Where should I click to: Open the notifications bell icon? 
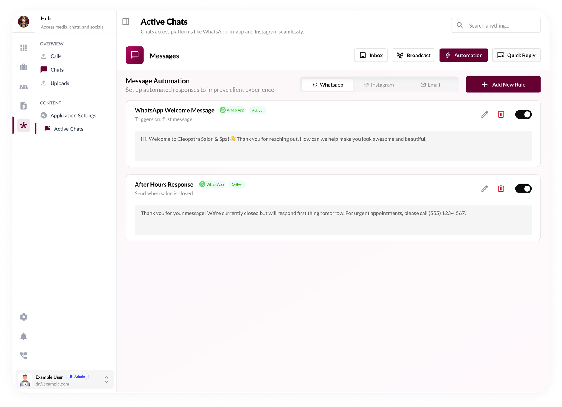pyautogui.click(x=23, y=336)
